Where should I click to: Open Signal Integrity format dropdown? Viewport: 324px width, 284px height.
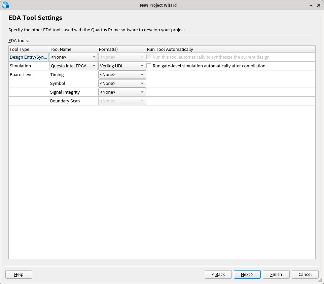tap(122, 92)
